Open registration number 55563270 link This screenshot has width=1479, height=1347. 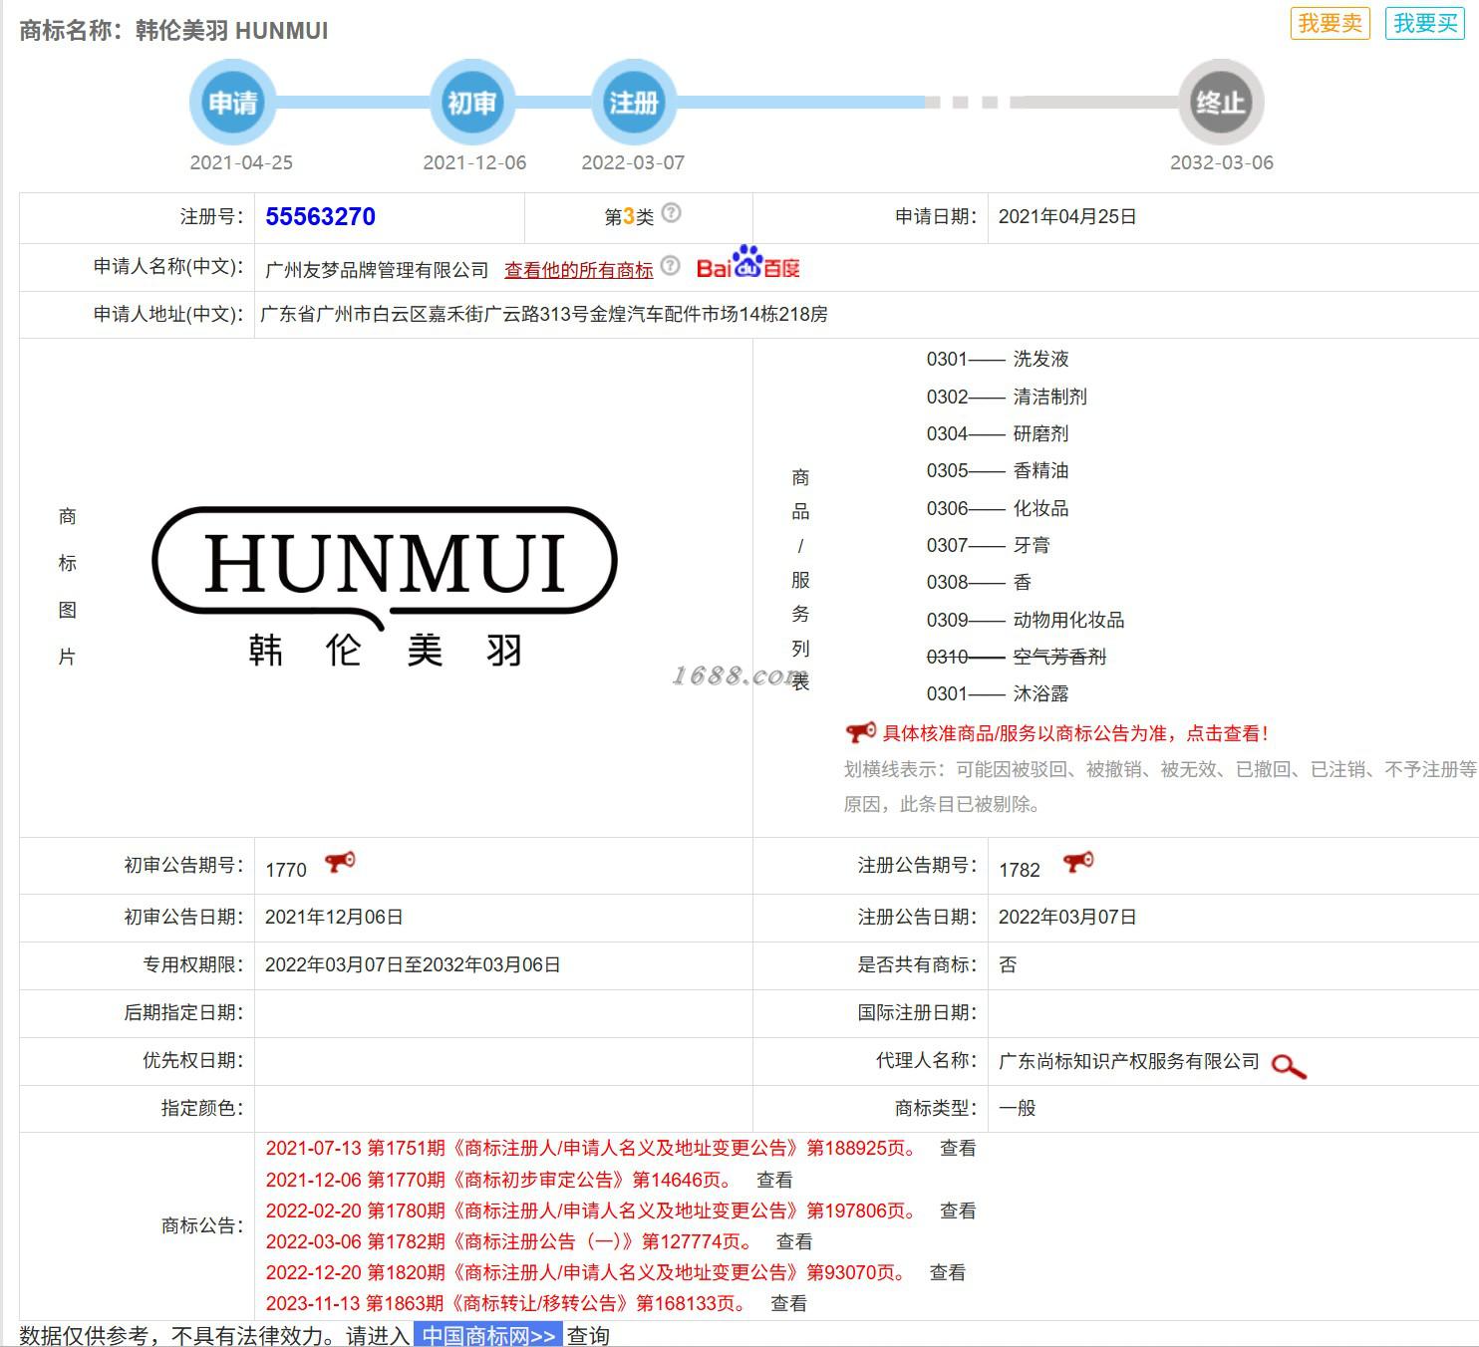[320, 216]
